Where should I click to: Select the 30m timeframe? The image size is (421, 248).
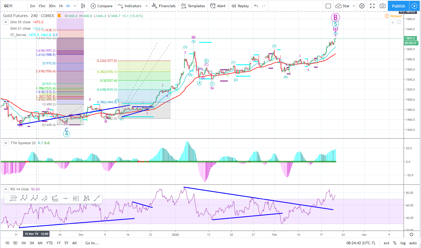[x=52, y=6]
